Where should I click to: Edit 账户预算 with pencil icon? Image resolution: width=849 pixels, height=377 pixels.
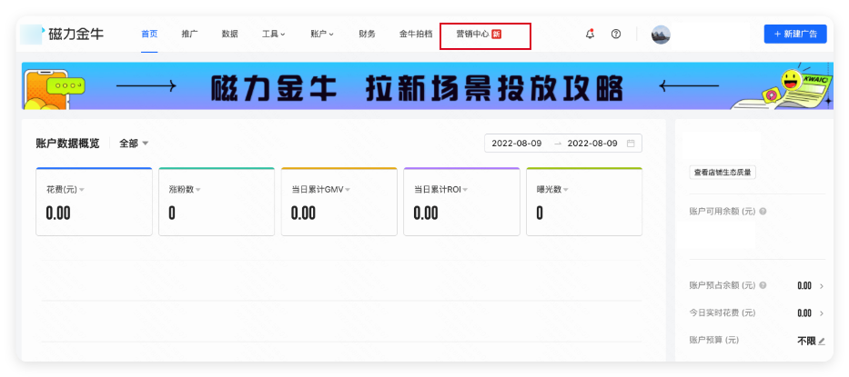822,342
